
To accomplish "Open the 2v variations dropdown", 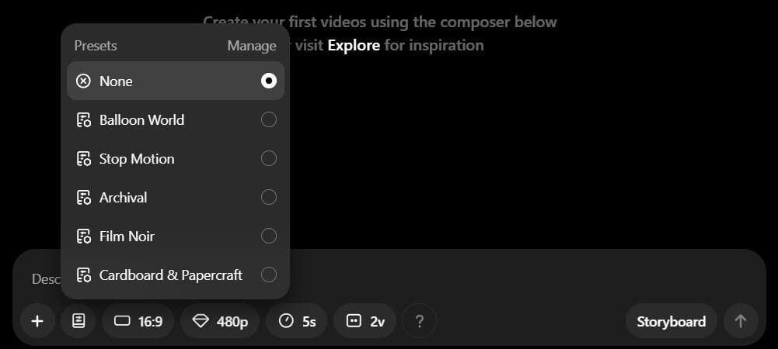I will point(365,321).
